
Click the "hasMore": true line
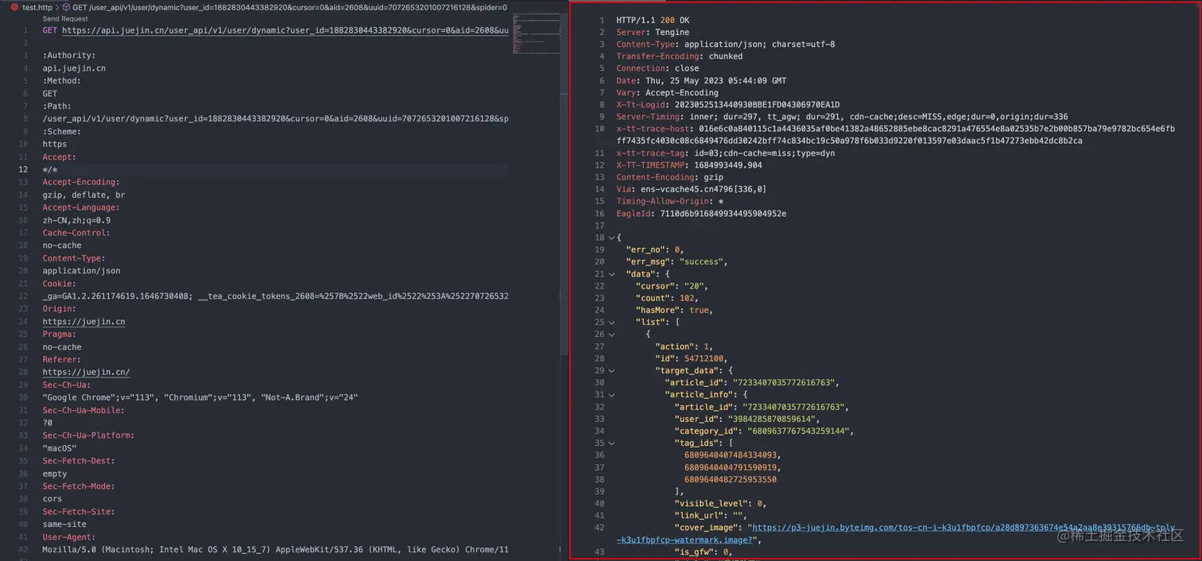click(x=674, y=310)
